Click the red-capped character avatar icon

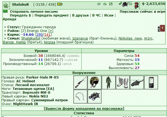pos(137,5)
